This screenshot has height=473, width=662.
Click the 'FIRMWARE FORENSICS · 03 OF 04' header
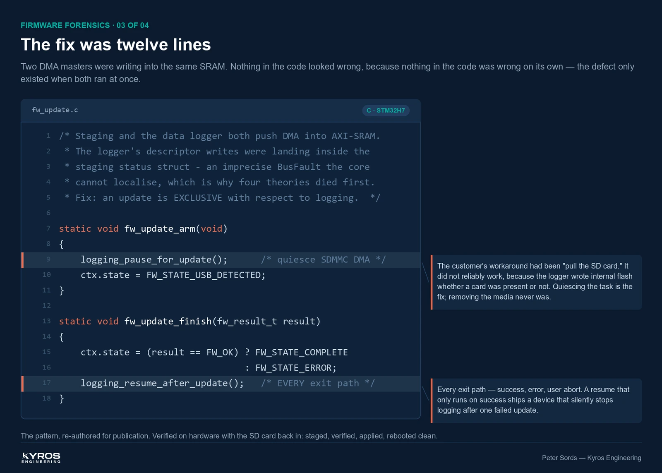pyautogui.click(x=85, y=25)
